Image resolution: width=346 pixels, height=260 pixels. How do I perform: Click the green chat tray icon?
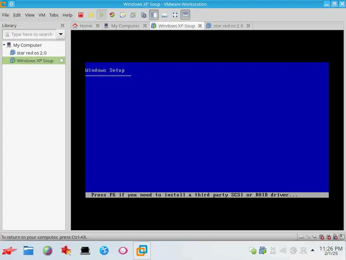pyautogui.click(x=253, y=251)
